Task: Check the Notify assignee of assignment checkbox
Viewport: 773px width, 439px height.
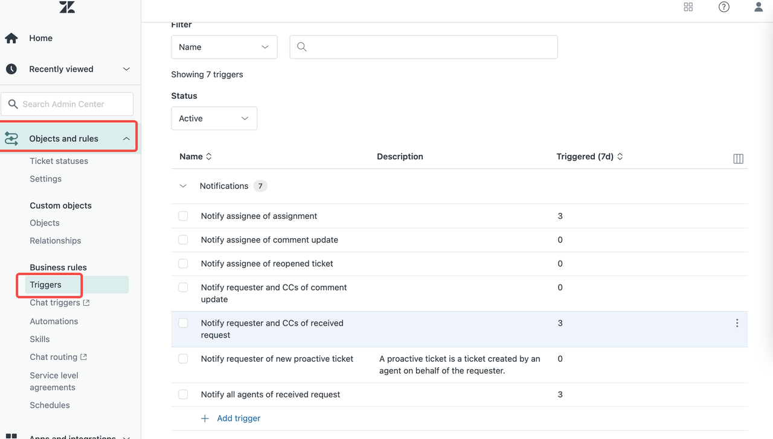Action: 183,216
